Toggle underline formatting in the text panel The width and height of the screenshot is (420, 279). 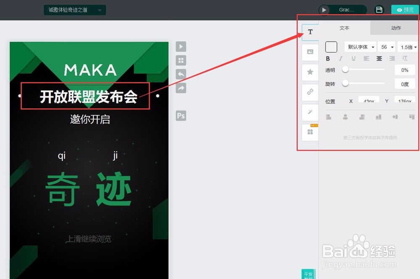tap(353, 58)
